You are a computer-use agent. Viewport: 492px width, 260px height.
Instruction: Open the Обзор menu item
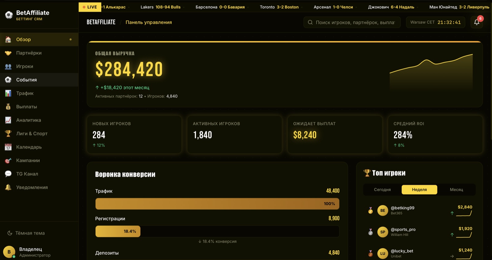[39, 39]
